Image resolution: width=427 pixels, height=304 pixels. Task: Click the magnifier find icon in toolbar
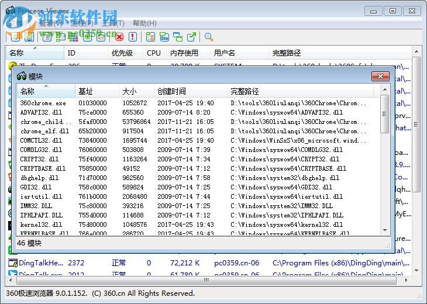click(209, 37)
